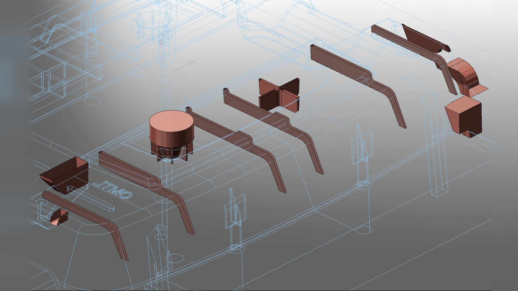Click the embossed wireframe text on the part
Image resolution: width=518 pixels, height=291 pixels.
(x=113, y=189)
